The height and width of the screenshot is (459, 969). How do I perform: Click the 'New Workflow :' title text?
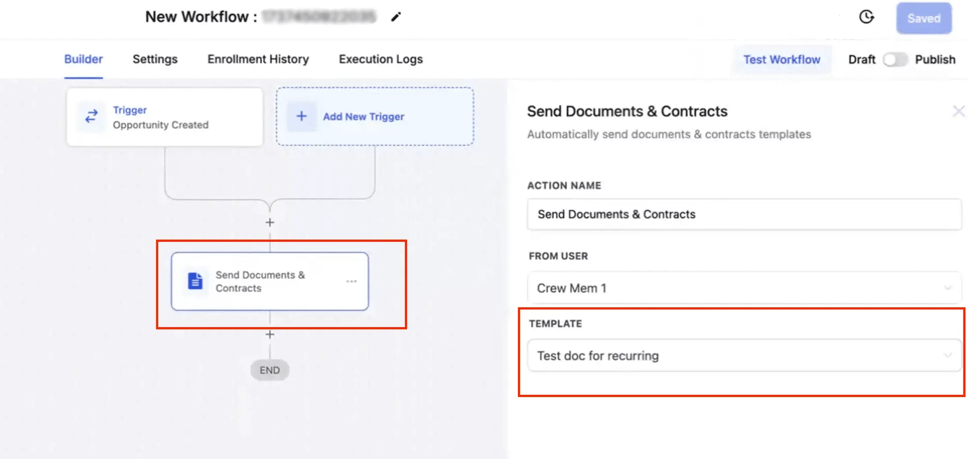tap(201, 17)
